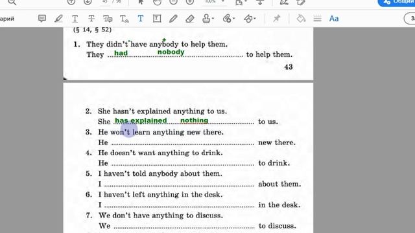Click the blank line after 'He' in sentence 3
The image size is (415, 233).
point(183,144)
